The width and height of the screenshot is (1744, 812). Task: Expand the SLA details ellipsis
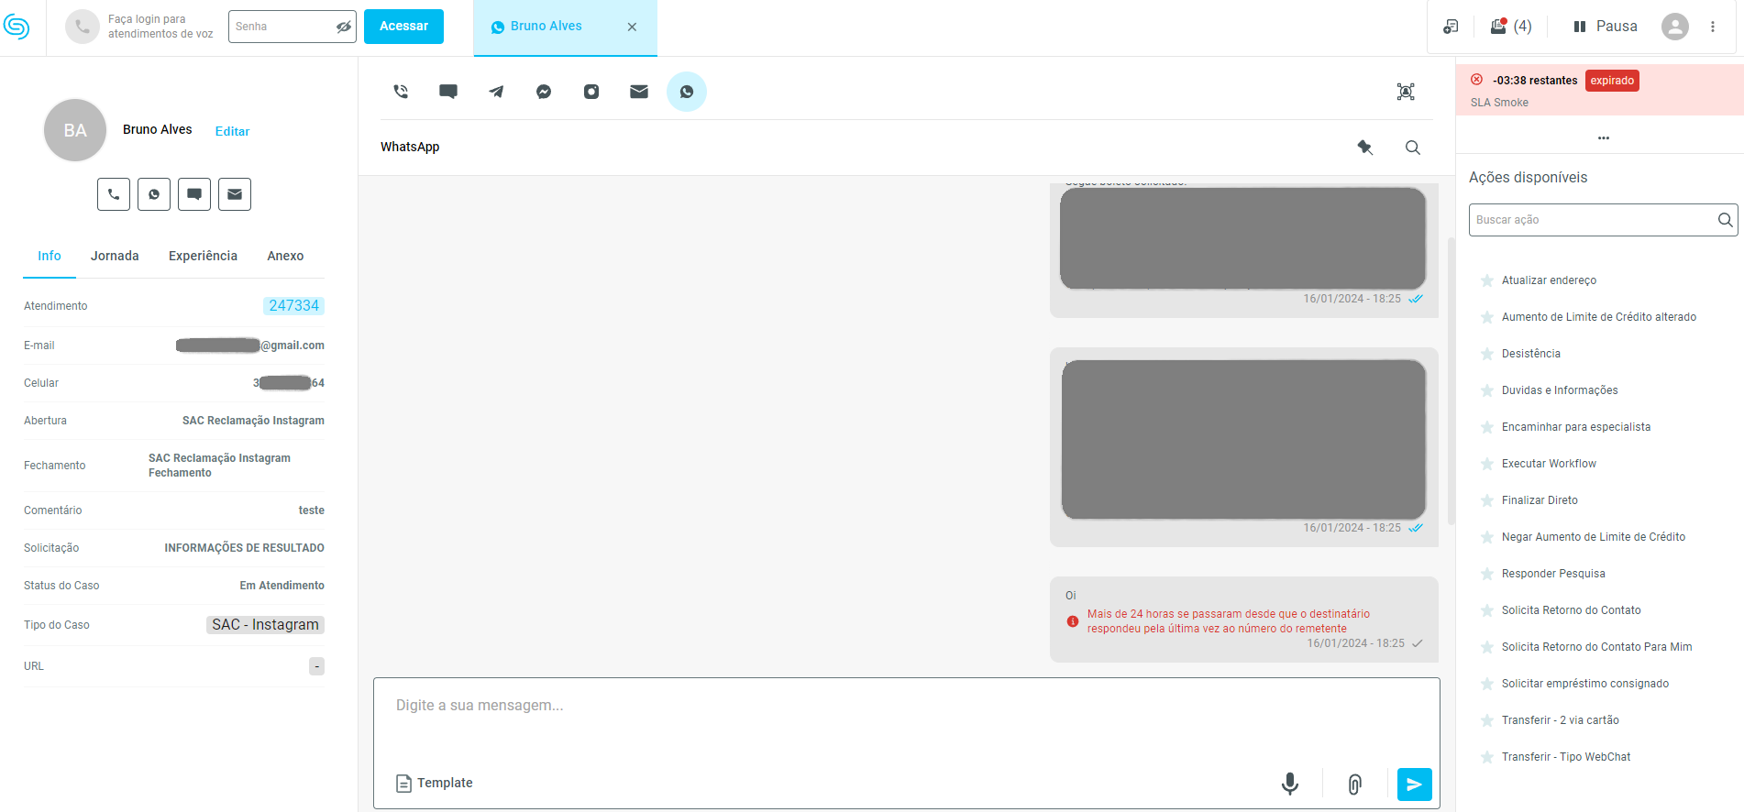(1603, 138)
